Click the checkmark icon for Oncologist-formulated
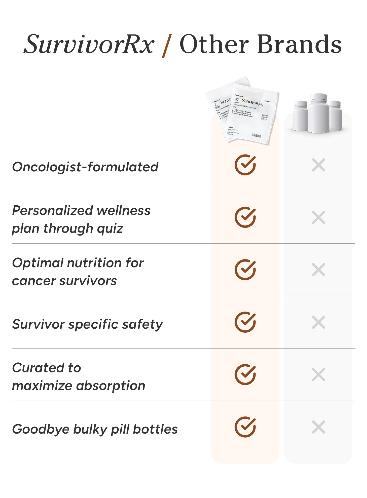The image size is (367, 498). click(245, 165)
